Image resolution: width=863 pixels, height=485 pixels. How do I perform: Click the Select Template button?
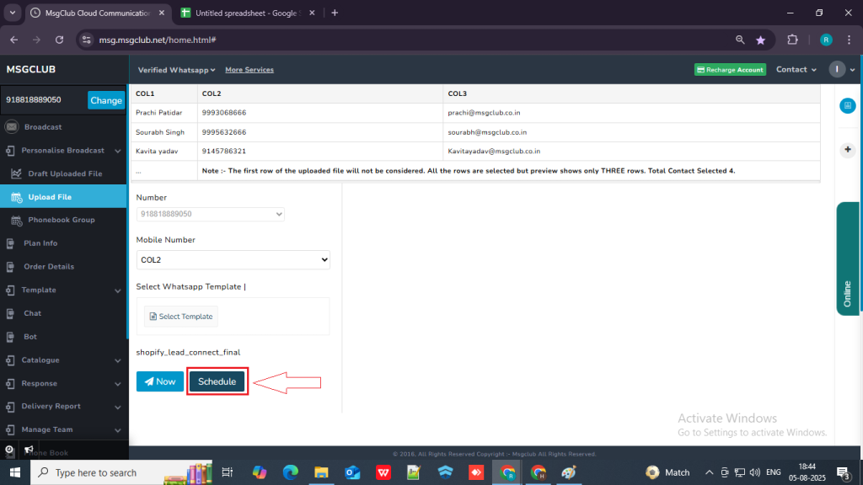click(x=181, y=317)
